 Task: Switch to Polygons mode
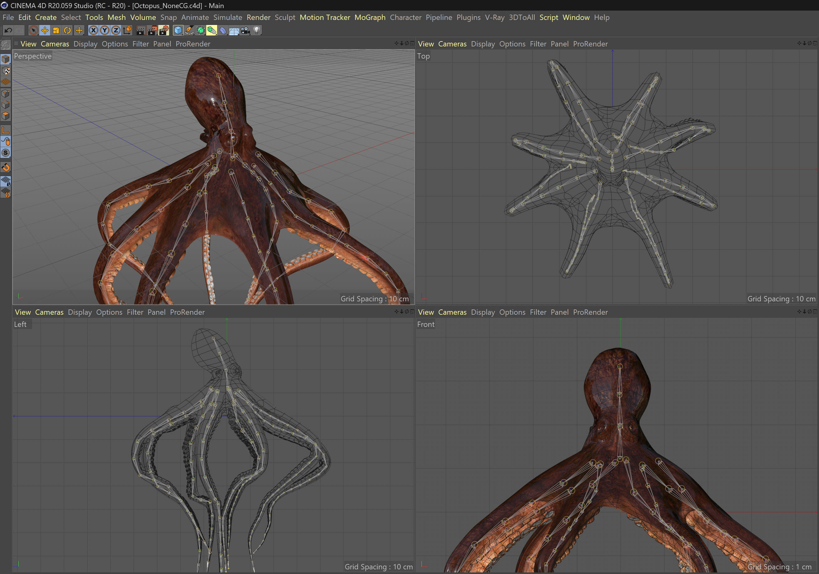pos(6,116)
